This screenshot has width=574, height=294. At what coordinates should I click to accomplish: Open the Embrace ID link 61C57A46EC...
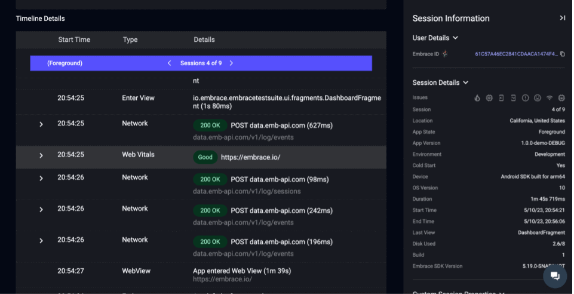tap(517, 54)
